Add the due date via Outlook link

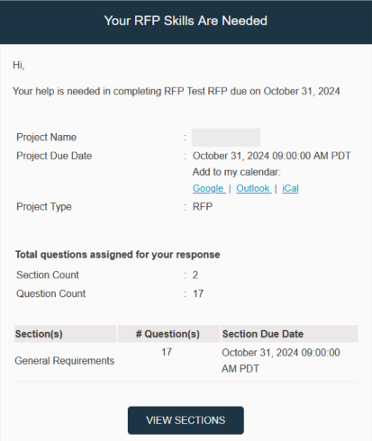click(253, 188)
